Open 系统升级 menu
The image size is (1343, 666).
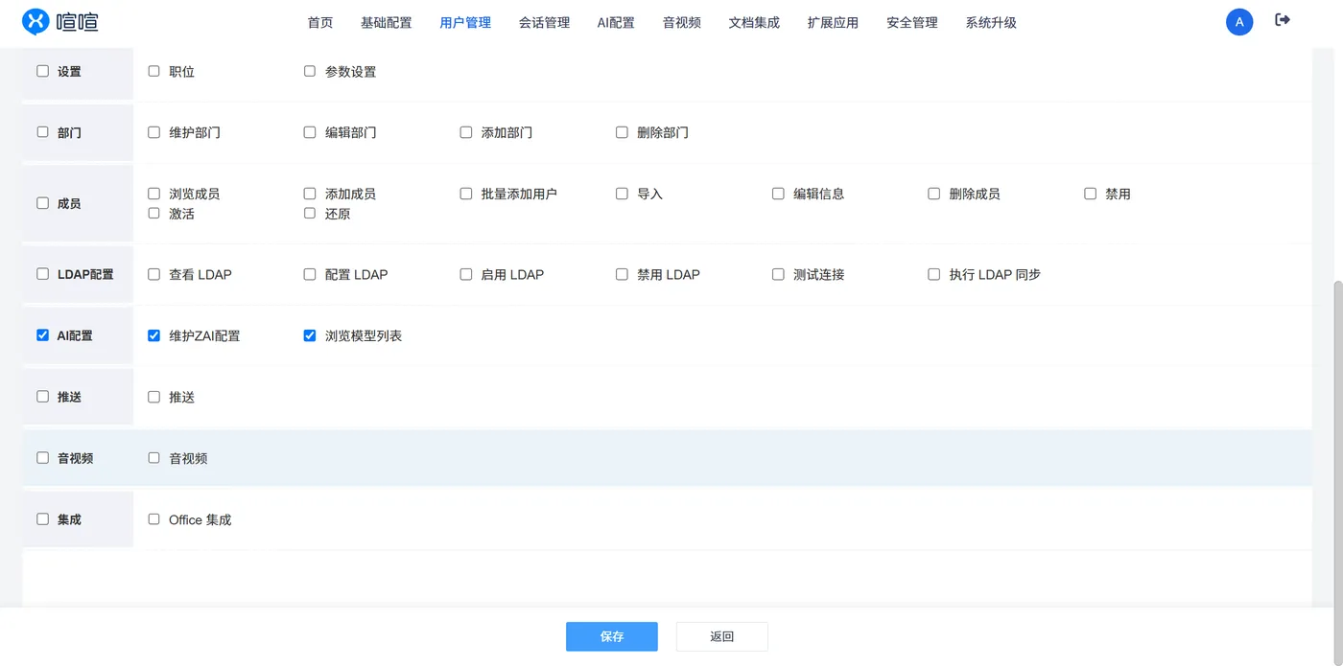pos(991,22)
